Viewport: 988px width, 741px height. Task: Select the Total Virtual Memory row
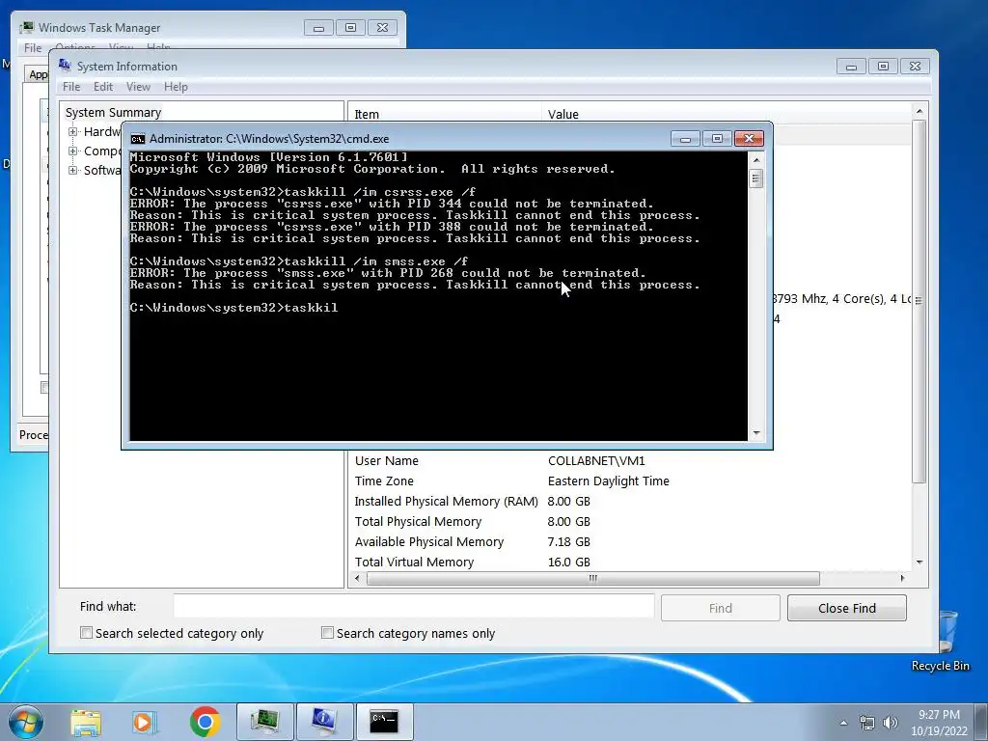coord(630,562)
